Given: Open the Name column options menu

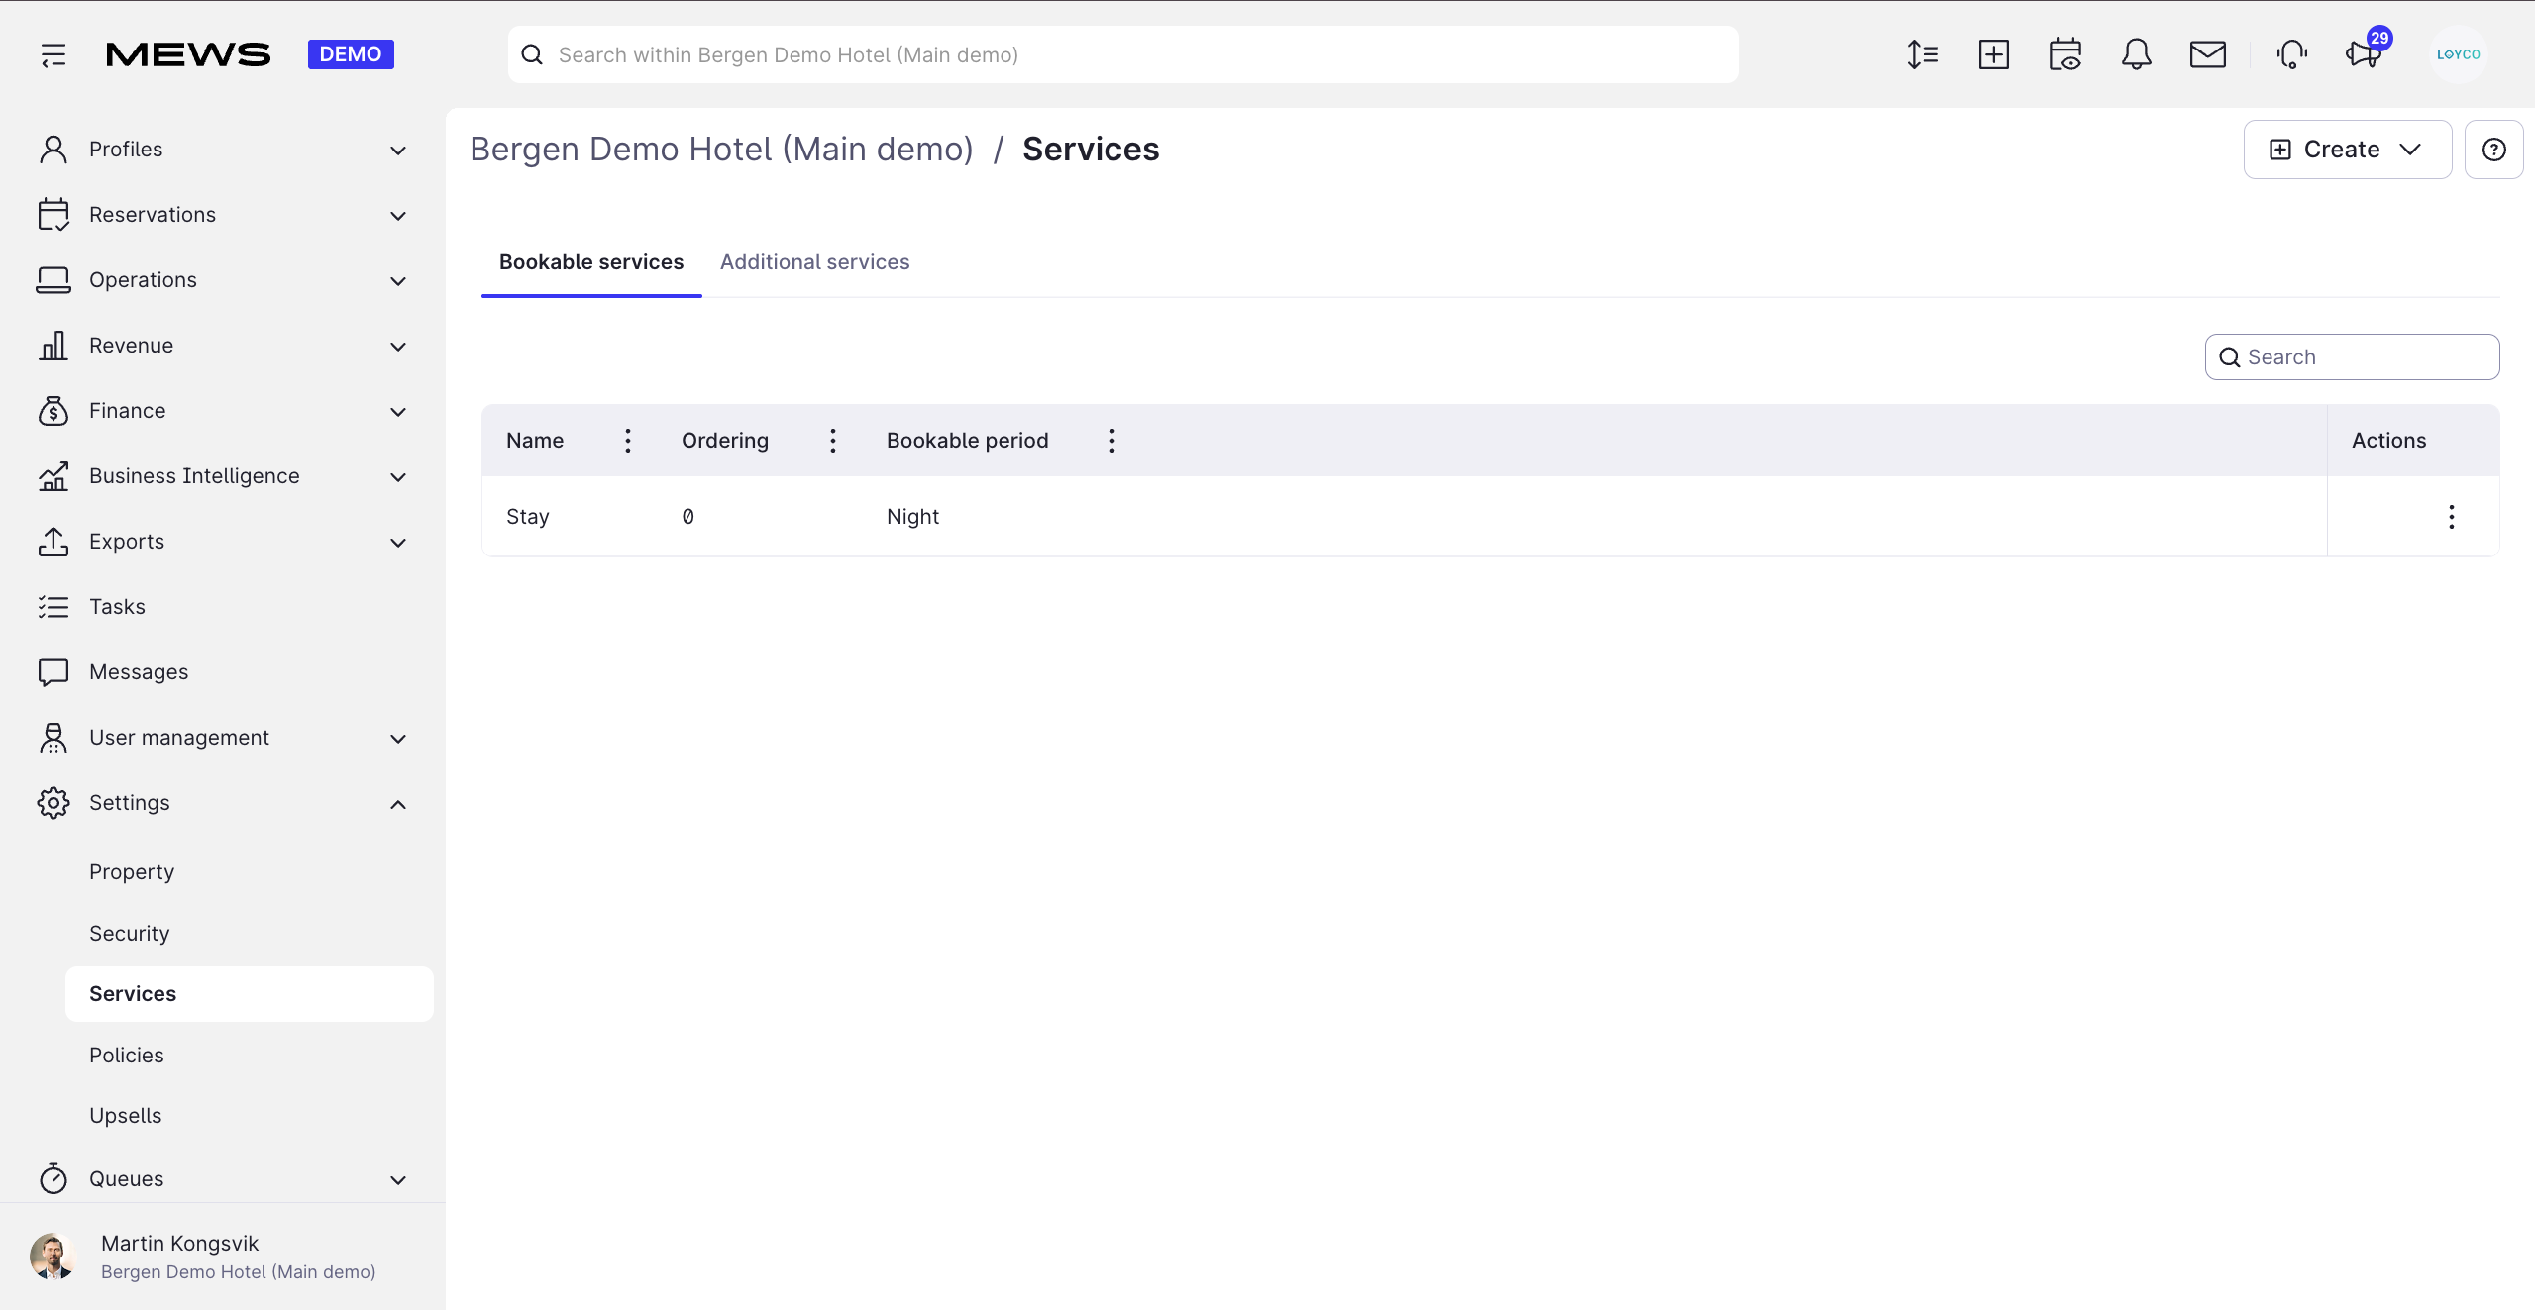Looking at the screenshot, I should coord(628,441).
